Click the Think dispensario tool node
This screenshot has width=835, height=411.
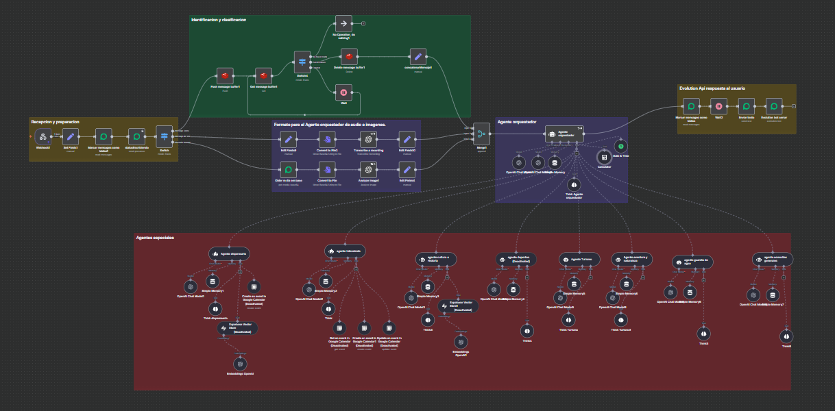coord(215,308)
